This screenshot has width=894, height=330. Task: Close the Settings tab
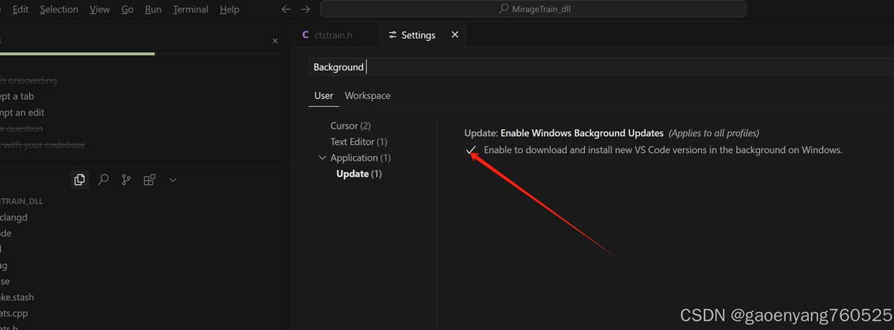pos(455,35)
